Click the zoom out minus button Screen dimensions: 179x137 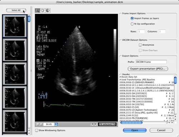tap(38, 124)
